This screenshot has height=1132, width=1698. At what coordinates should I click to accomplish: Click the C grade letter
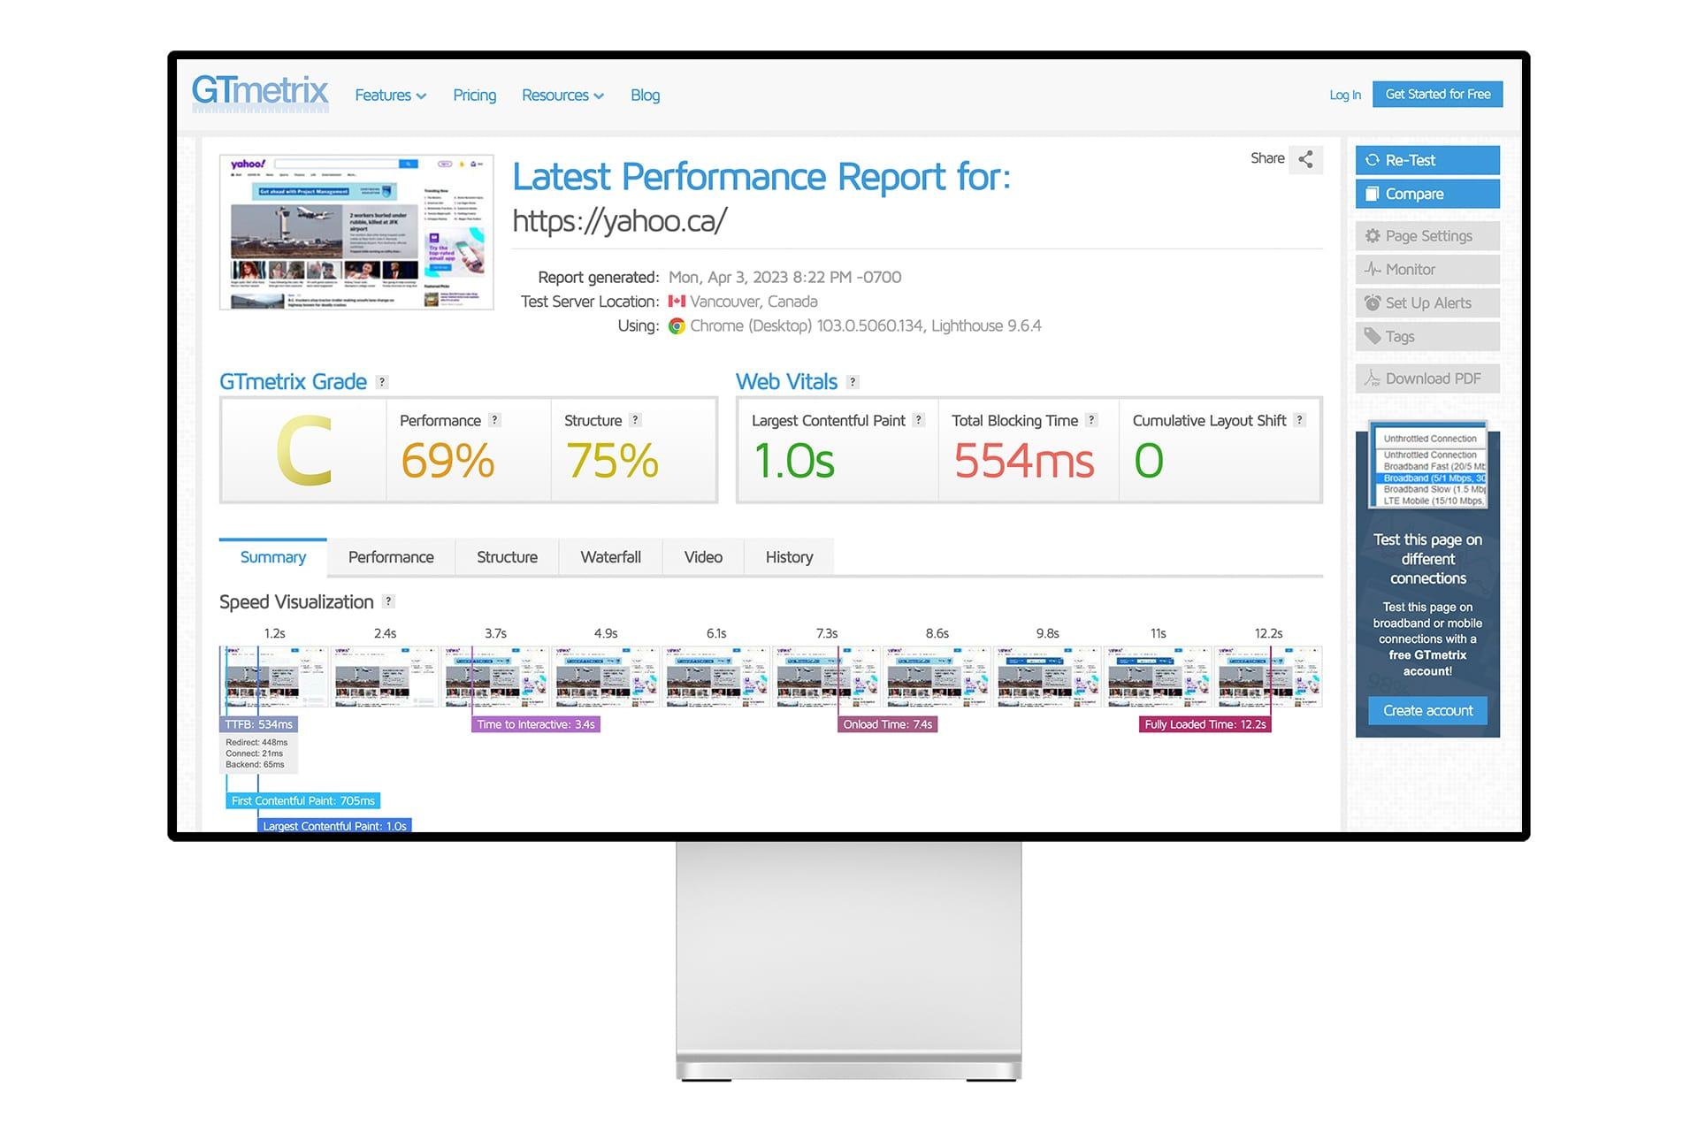303,451
